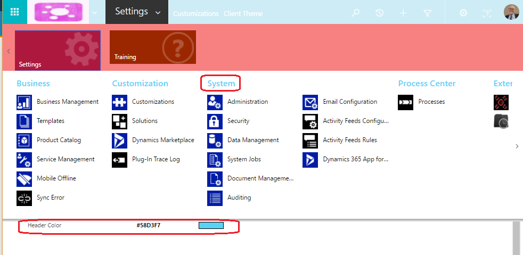Click the search magnifier icon
523x255 pixels.
click(355, 13)
